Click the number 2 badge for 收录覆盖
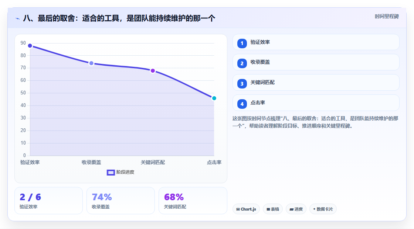Image resolution: width=414 pixels, height=229 pixels. (242, 63)
